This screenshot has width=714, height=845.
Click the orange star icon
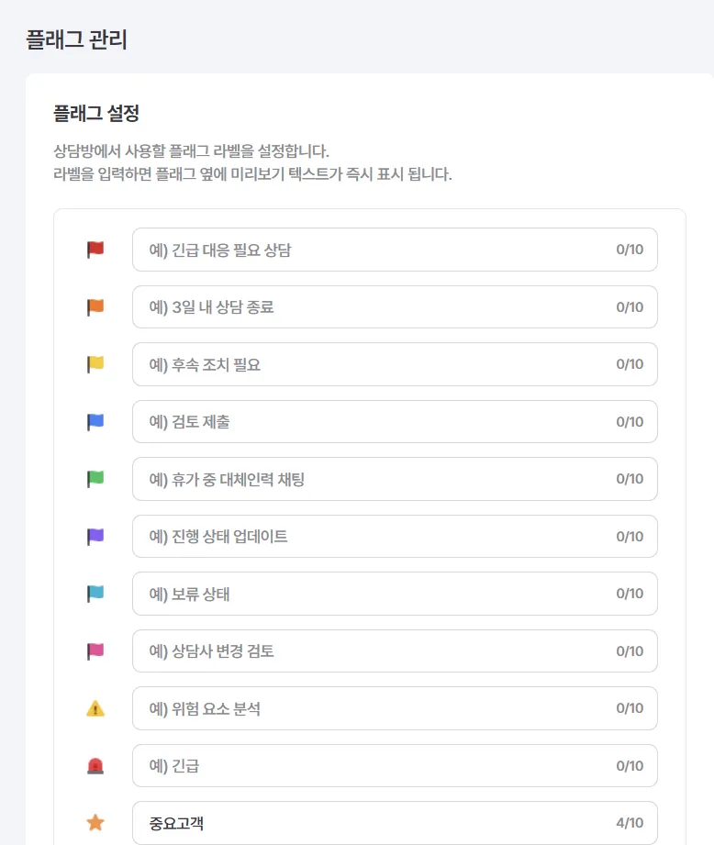click(x=95, y=823)
